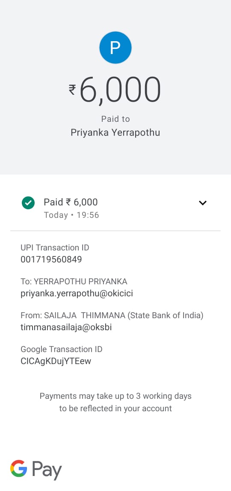Screen dimensions: 231x491
Task: Click priyanka.yerrapothu@okicici UPI address
Action: pos(77,294)
